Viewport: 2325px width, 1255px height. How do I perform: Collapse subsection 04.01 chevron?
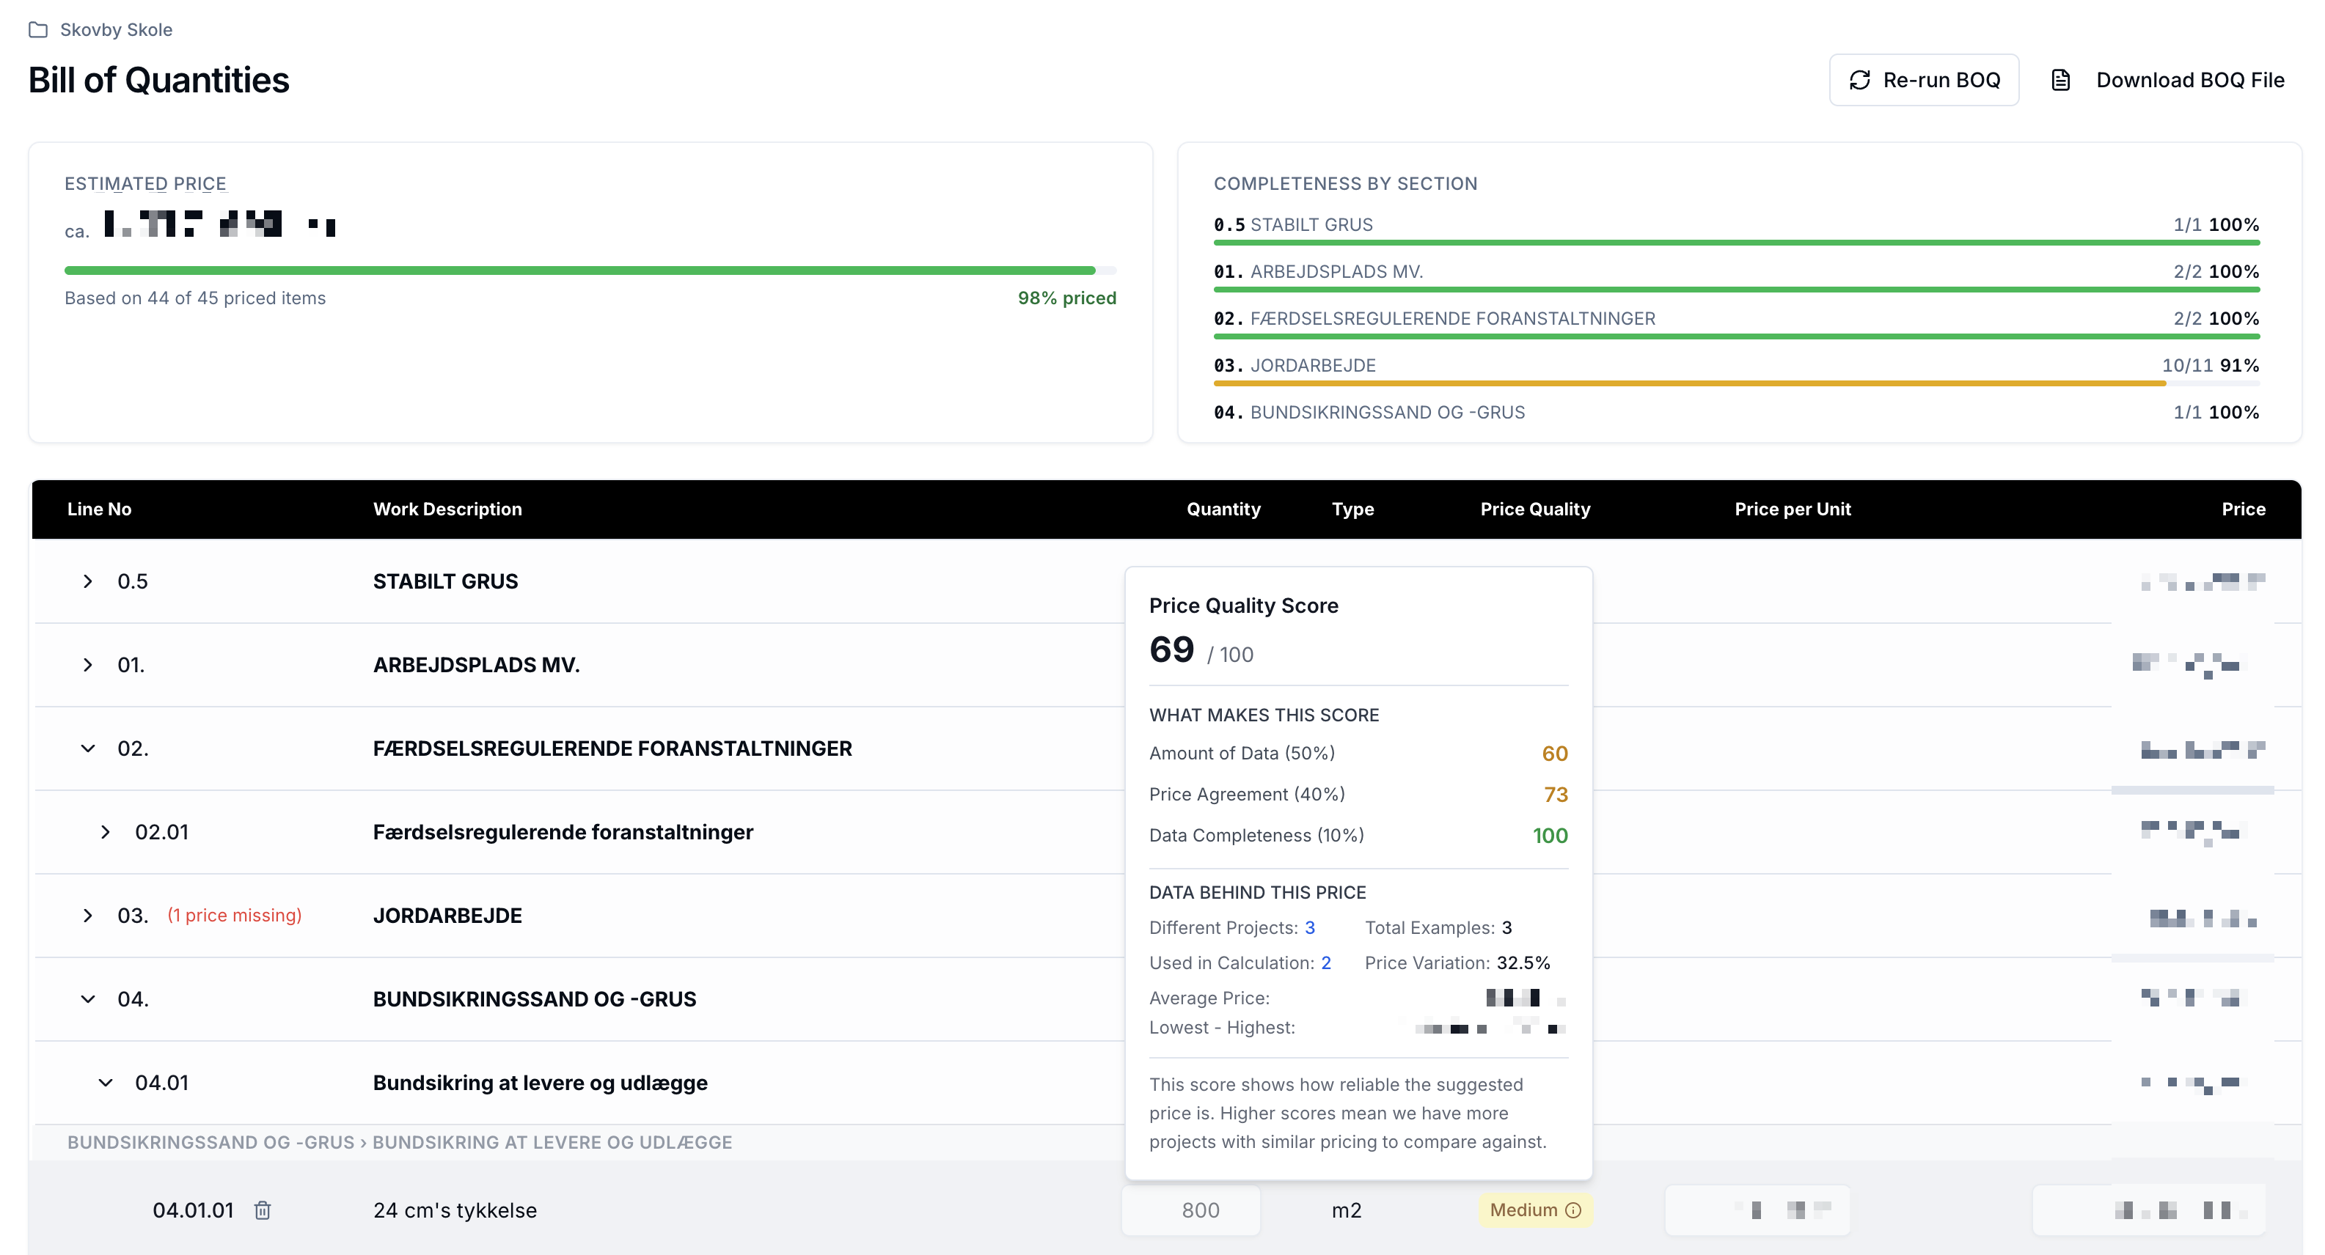click(x=106, y=1083)
